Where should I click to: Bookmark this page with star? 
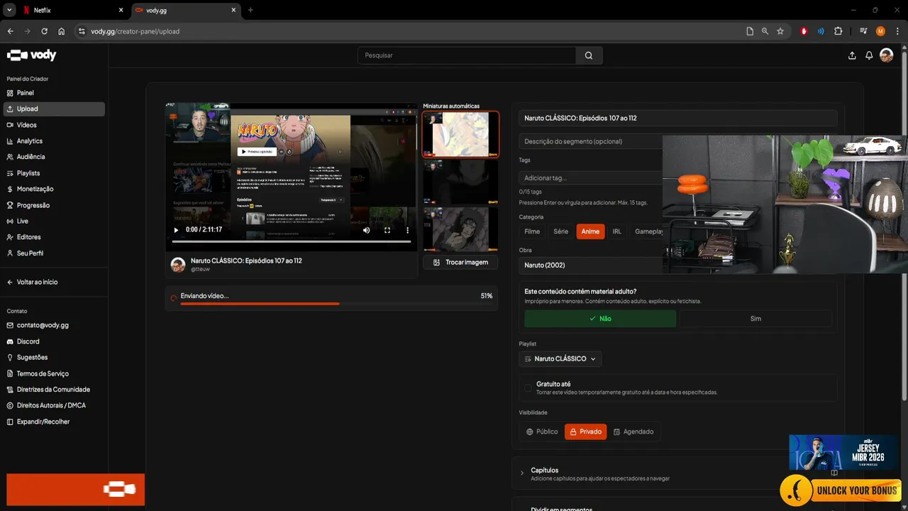click(780, 31)
